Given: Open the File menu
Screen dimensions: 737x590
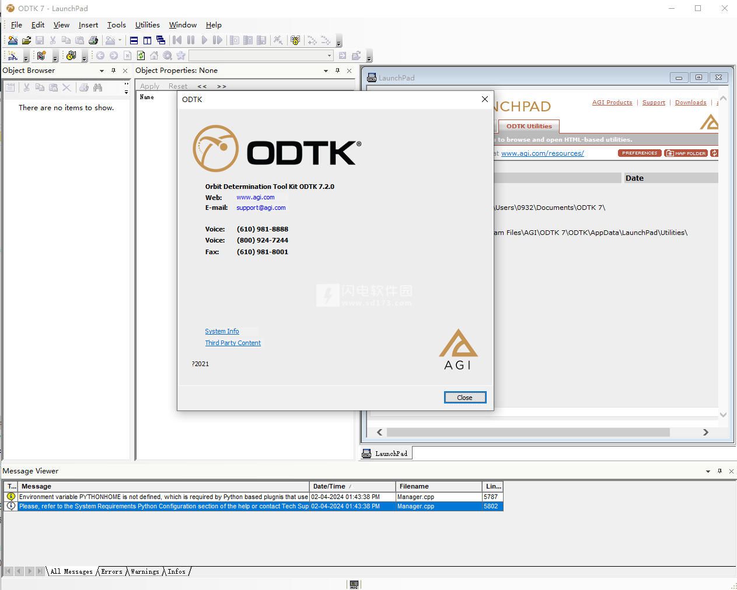Looking at the screenshot, I should click(16, 25).
